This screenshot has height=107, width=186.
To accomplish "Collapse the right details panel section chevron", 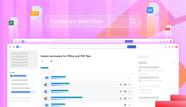I will pos(174,63).
